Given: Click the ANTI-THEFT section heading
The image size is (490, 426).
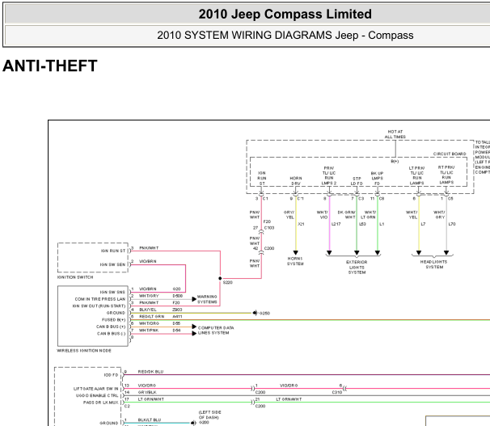Looking at the screenshot, I should (50, 66).
